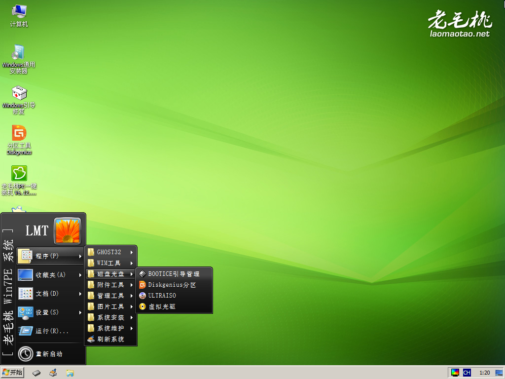Screen dimensions: 505x379
Task: Open the 计算机 desktop icon
Action: (x=19, y=16)
